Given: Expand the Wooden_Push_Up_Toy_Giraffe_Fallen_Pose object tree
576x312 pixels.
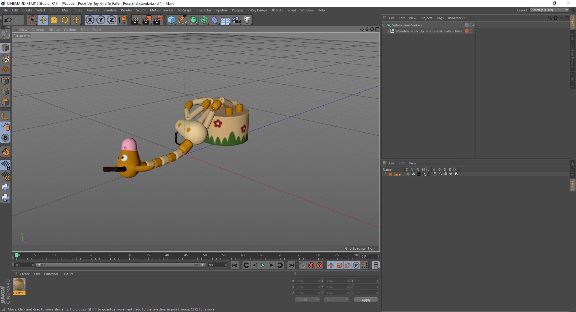Looking at the screenshot, I should coord(387,31).
